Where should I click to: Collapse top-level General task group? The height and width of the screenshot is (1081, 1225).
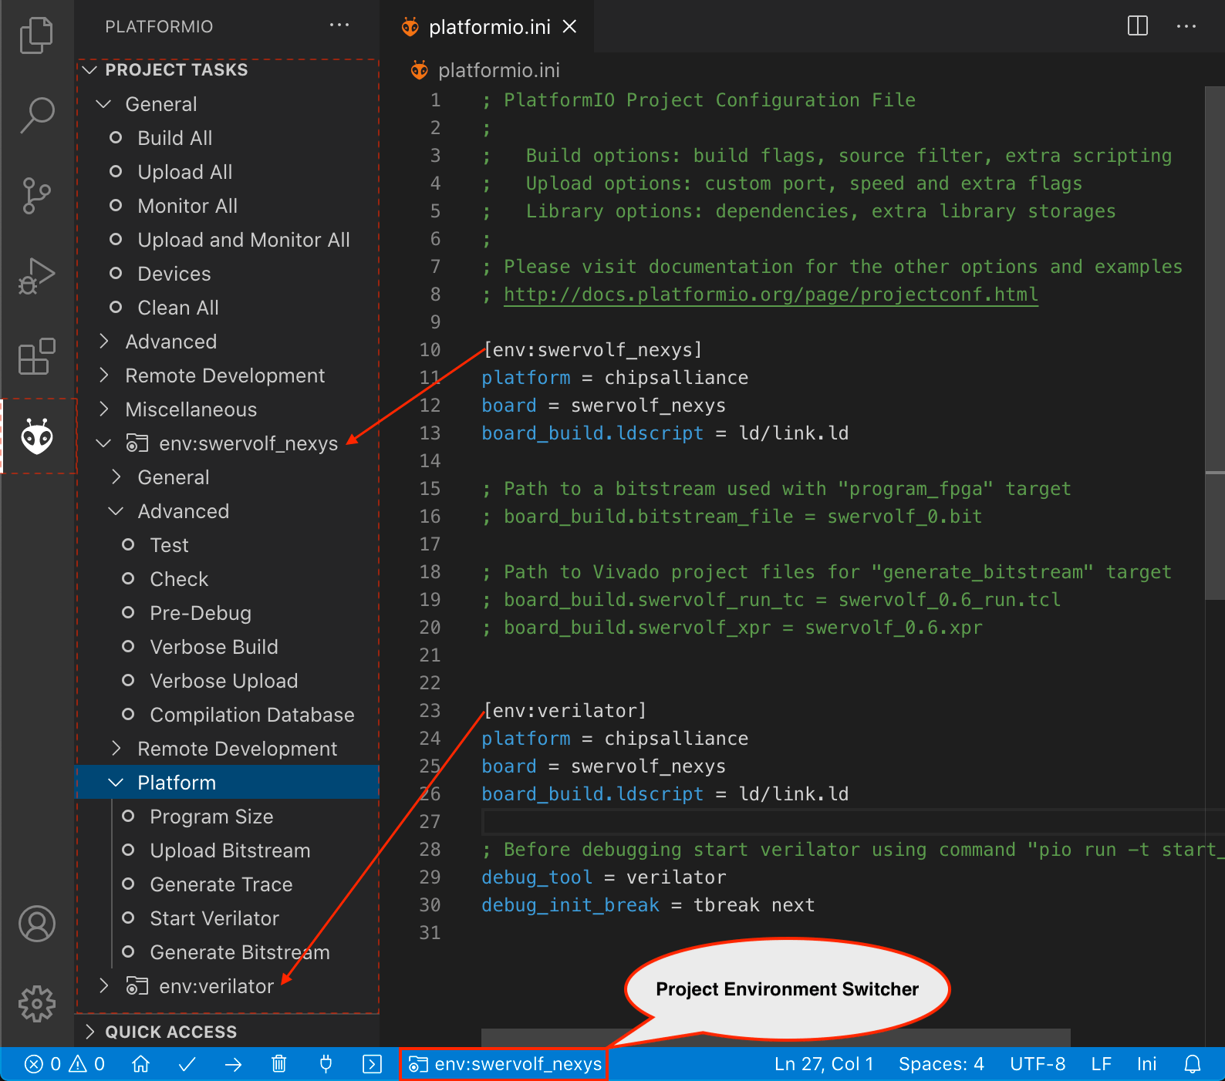coord(228,104)
